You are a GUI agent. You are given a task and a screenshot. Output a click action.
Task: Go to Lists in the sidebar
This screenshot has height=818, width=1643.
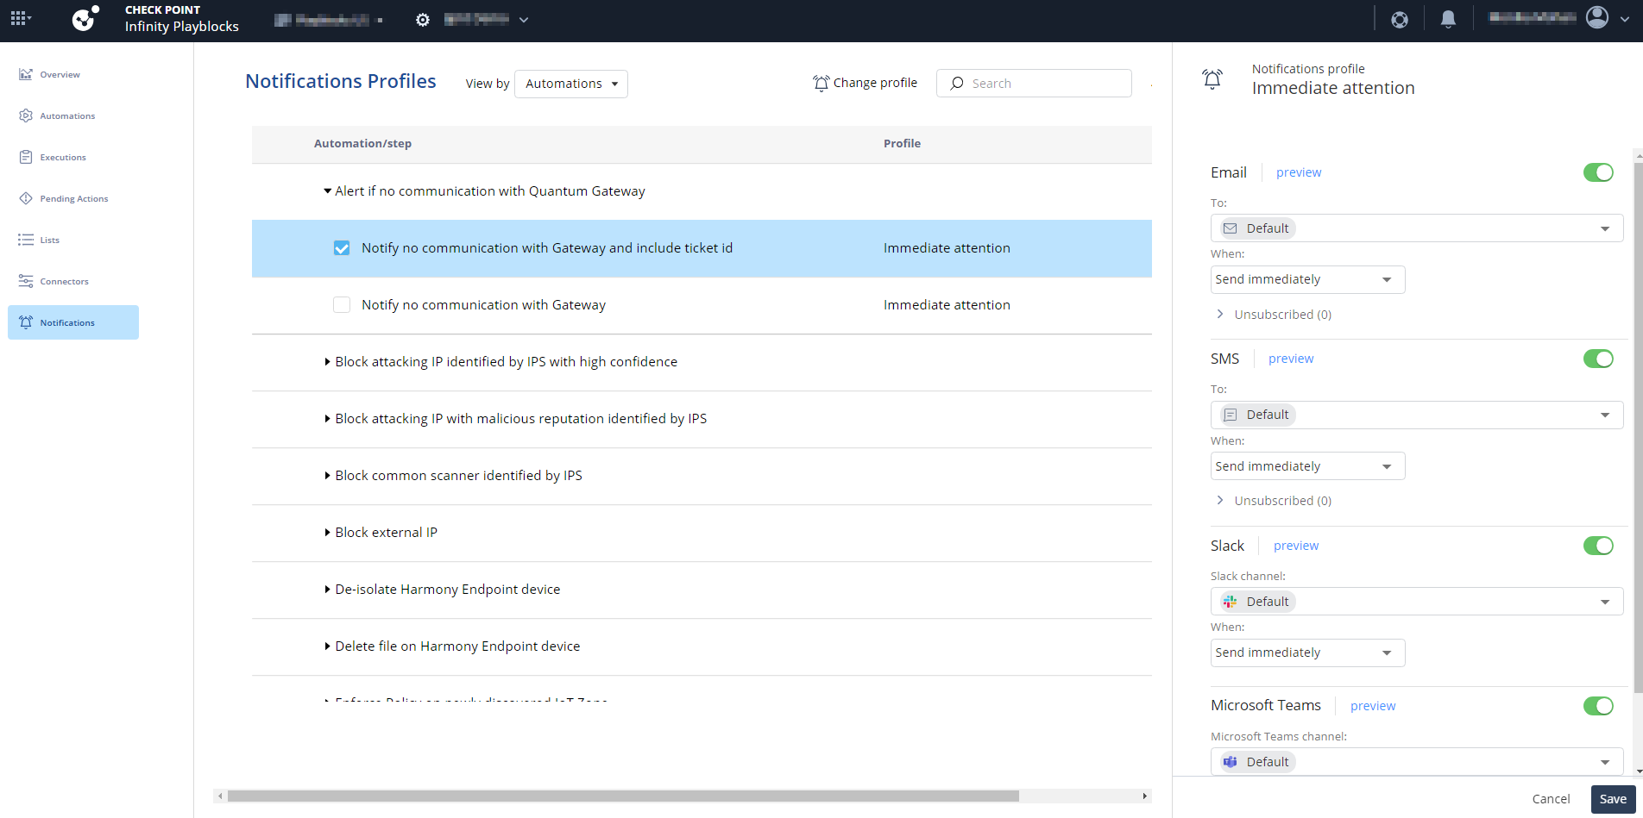point(49,240)
